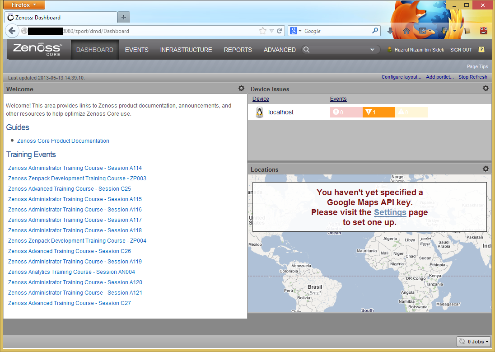495x352 pixels.
Task: Open the REPORTS navigation tab
Action: point(238,50)
